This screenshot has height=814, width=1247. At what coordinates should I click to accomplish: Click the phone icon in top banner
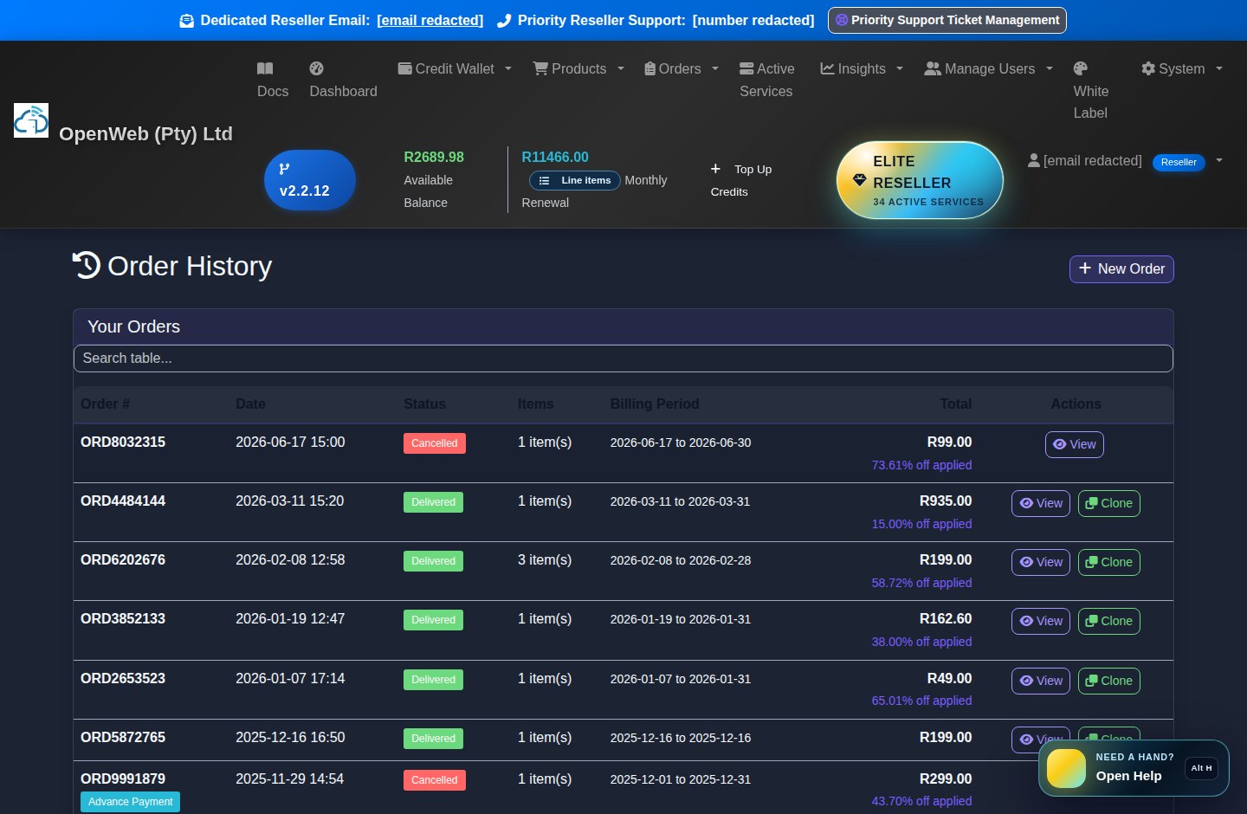tap(504, 21)
